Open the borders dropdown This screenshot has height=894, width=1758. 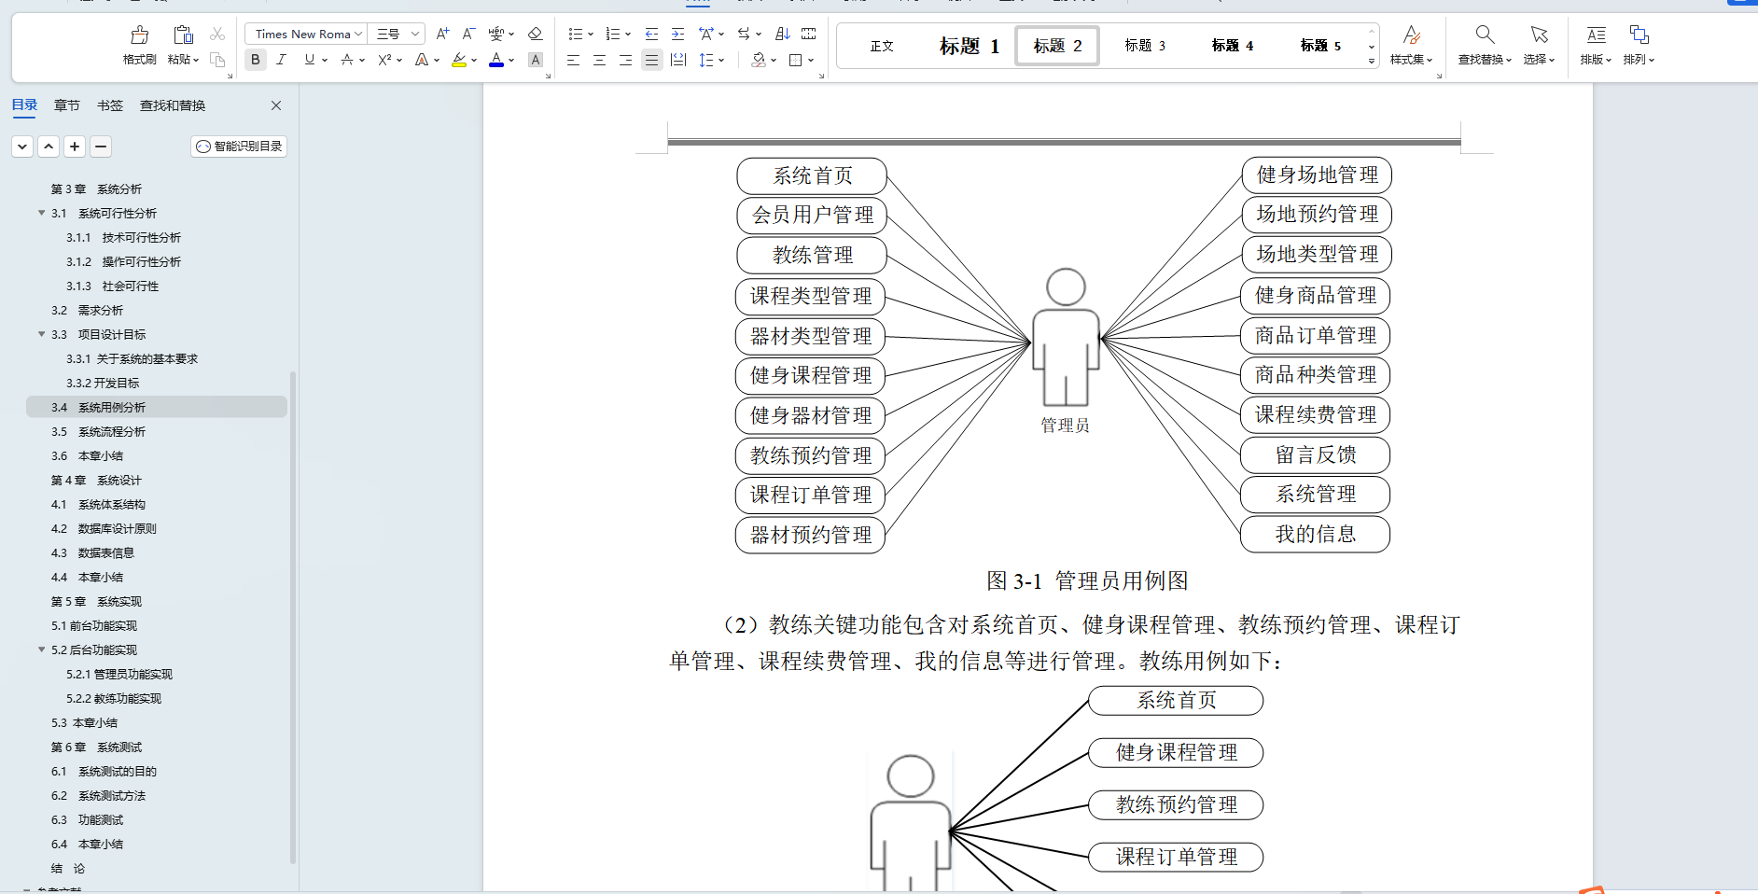pos(810,60)
